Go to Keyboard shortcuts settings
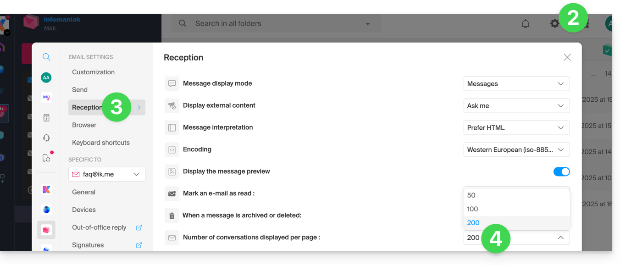 point(101,143)
